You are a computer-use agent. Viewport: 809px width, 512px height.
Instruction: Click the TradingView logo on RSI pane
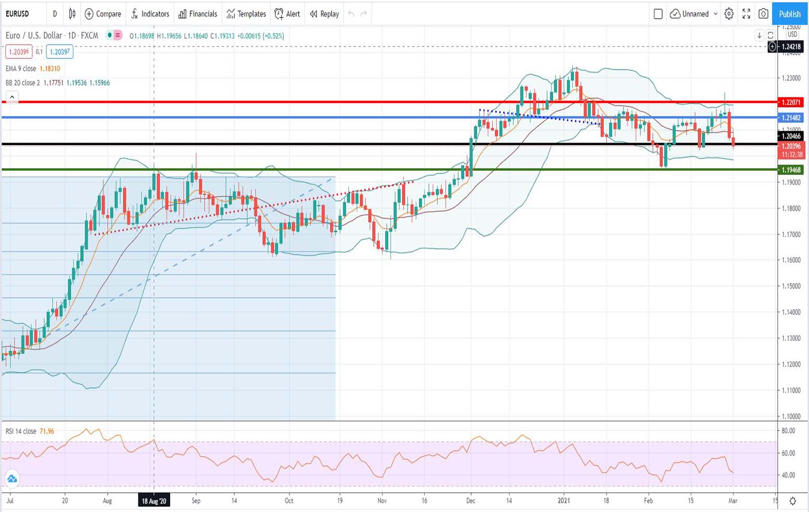(12, 479)
